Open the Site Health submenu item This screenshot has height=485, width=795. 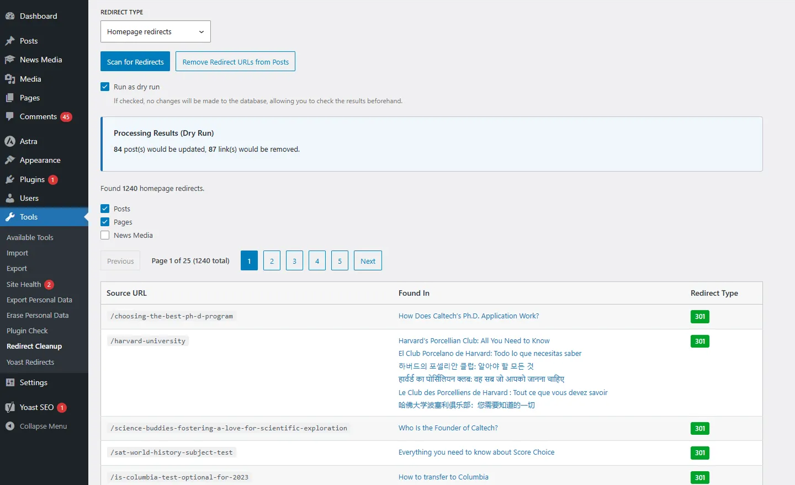pyautogui.click(x=24, y=284)
